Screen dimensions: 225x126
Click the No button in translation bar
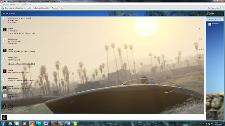(62, 8)
